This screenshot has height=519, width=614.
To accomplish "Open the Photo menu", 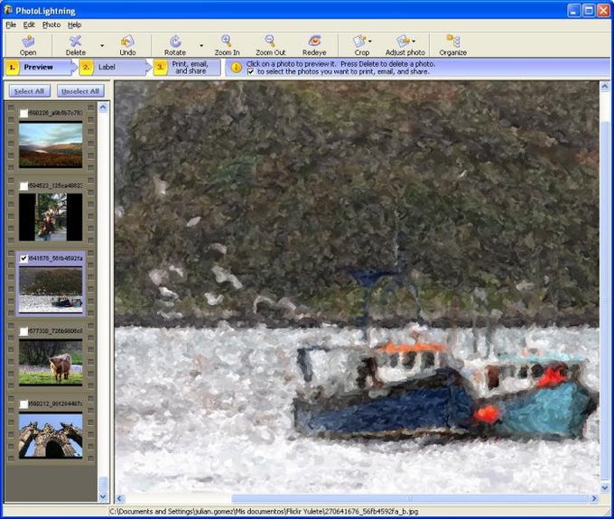I will (51, 24).
